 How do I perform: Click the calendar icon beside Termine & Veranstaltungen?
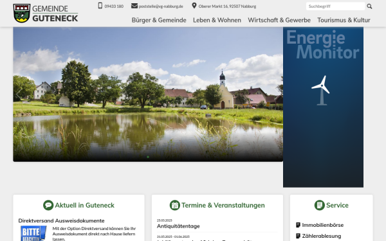point(175,205)
